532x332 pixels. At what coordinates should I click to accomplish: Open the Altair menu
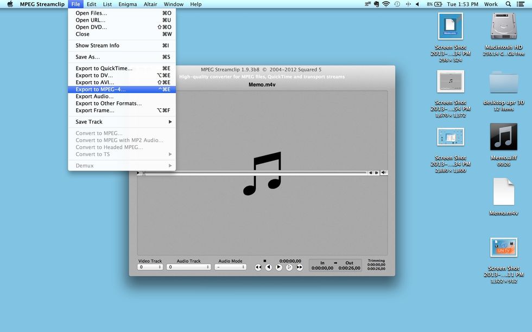(x=150, y=4)
